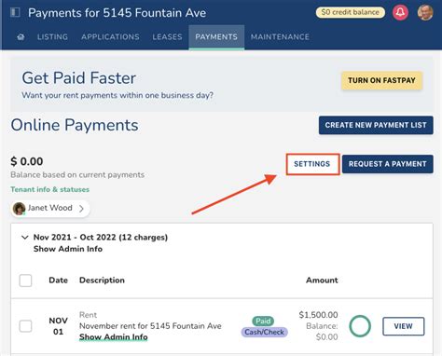Click the 'Payments for 5145 Fountain Ave' title

click(x=117, y=13)
